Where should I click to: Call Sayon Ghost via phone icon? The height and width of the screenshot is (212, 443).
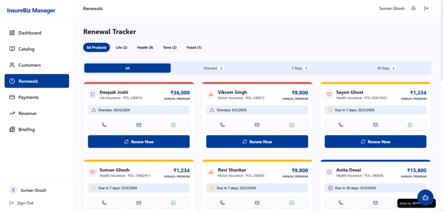pyautogui.click(x=341, y=125)
